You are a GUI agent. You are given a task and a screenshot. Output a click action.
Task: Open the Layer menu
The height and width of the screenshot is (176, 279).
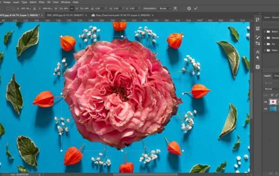(x=16, y=2)
